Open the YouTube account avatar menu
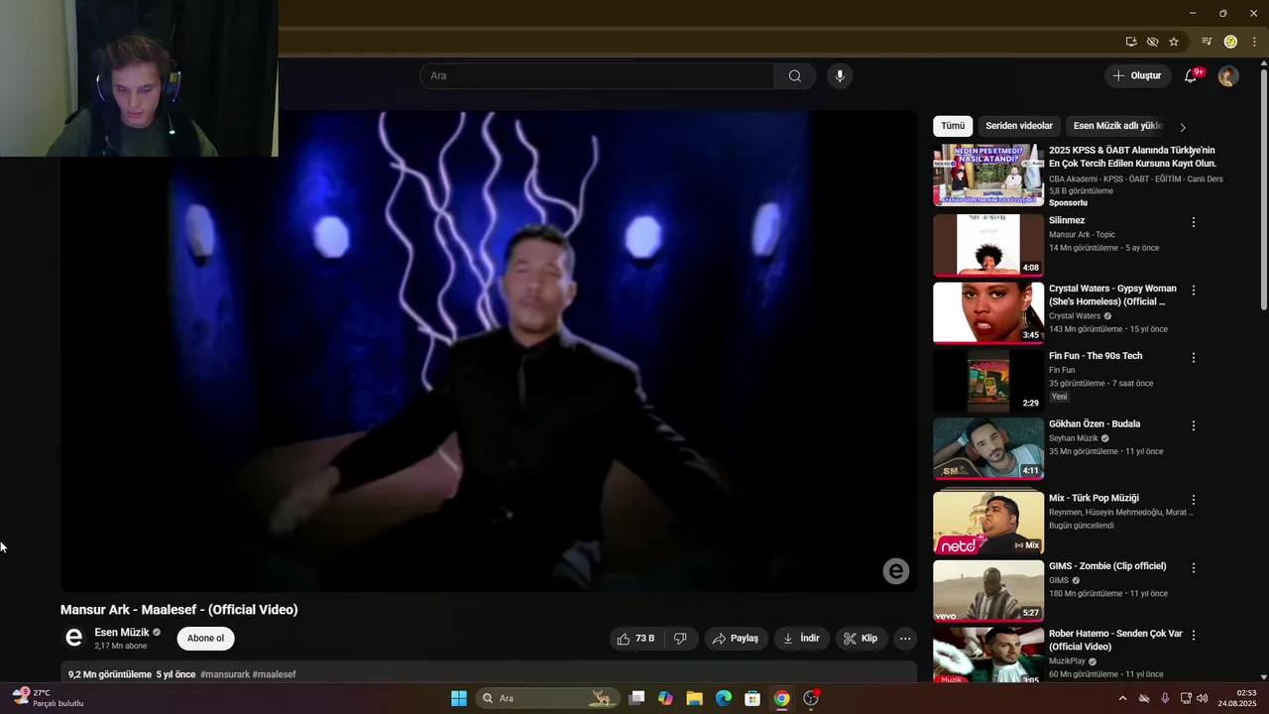 tap(1228, 76)
